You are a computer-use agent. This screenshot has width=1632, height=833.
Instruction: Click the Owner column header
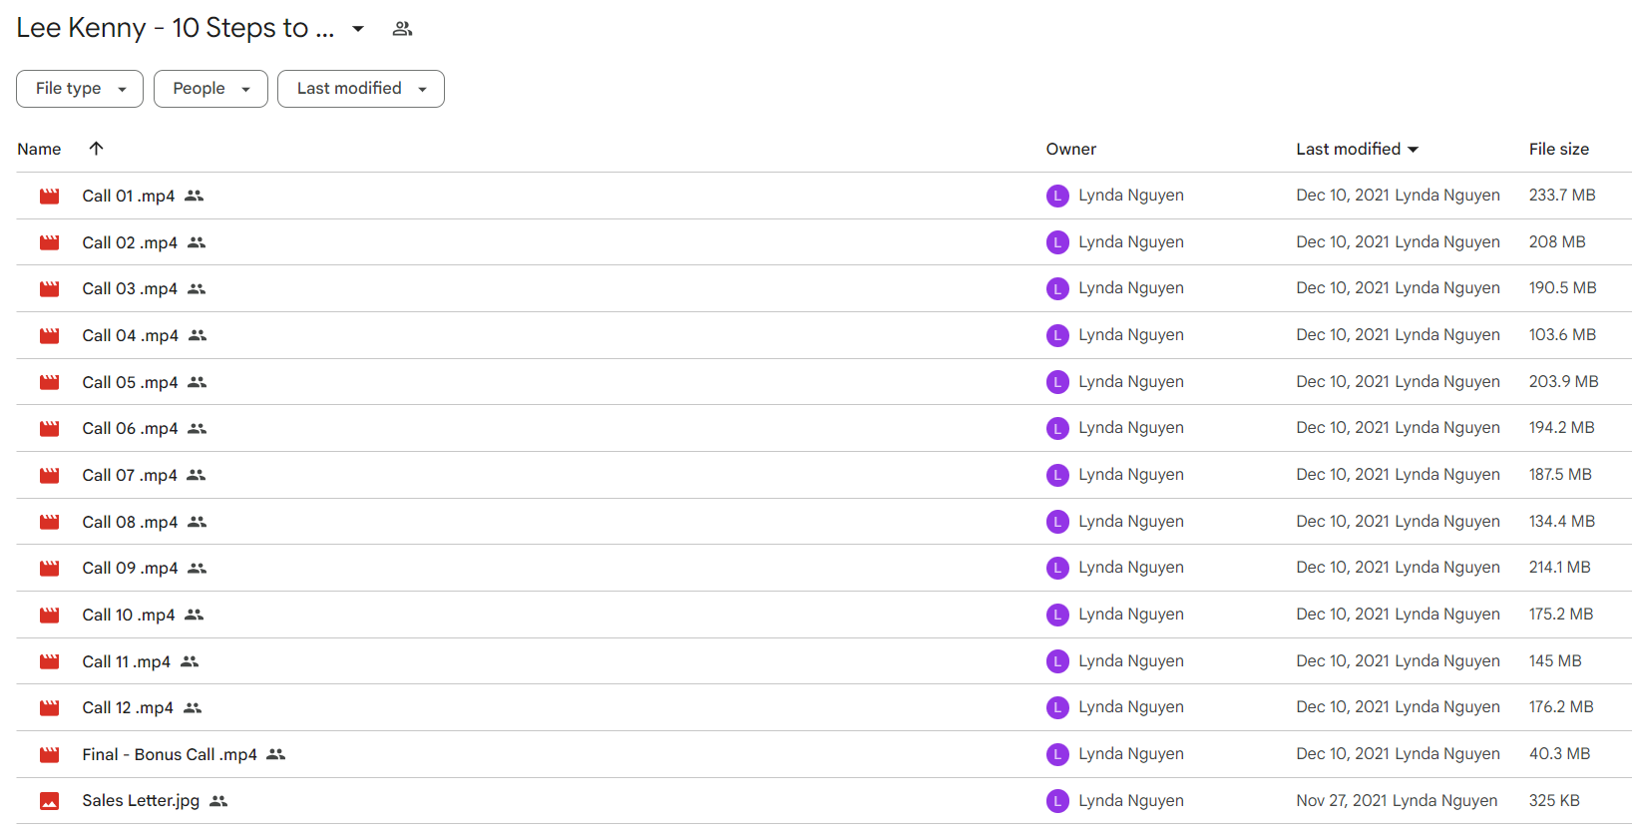(1071, 149)
